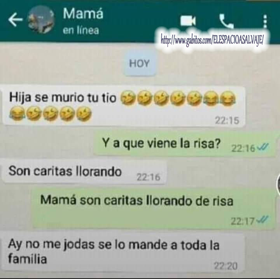Open the three-dot more options menu
280x279 pixels.
265,21
